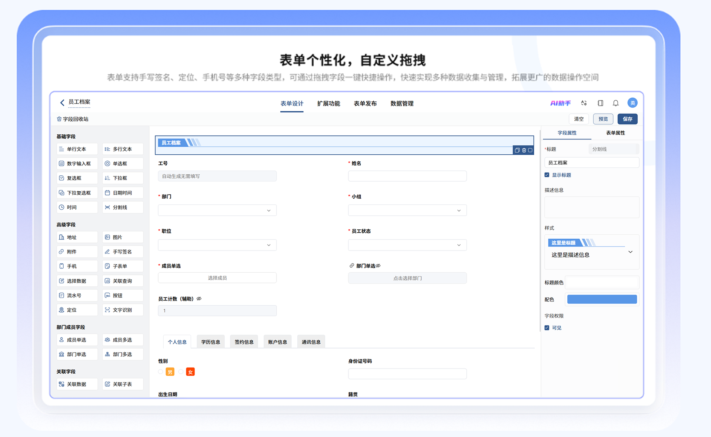Open the user avatar menu
The width and height of the screenshot is (711, 437).
click(632, 103)
